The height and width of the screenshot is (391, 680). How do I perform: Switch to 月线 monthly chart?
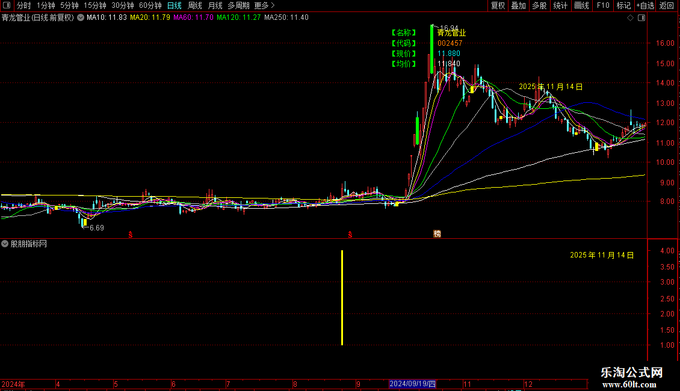(x=215, y=5)
